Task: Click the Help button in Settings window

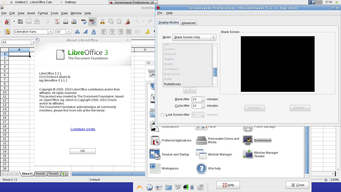Action: click(x=228, y=185)
